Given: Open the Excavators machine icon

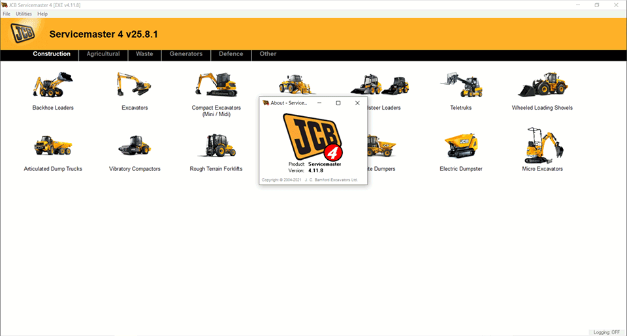Looking at the screenshot, I should pyautogui.click(x=134, y=84).
